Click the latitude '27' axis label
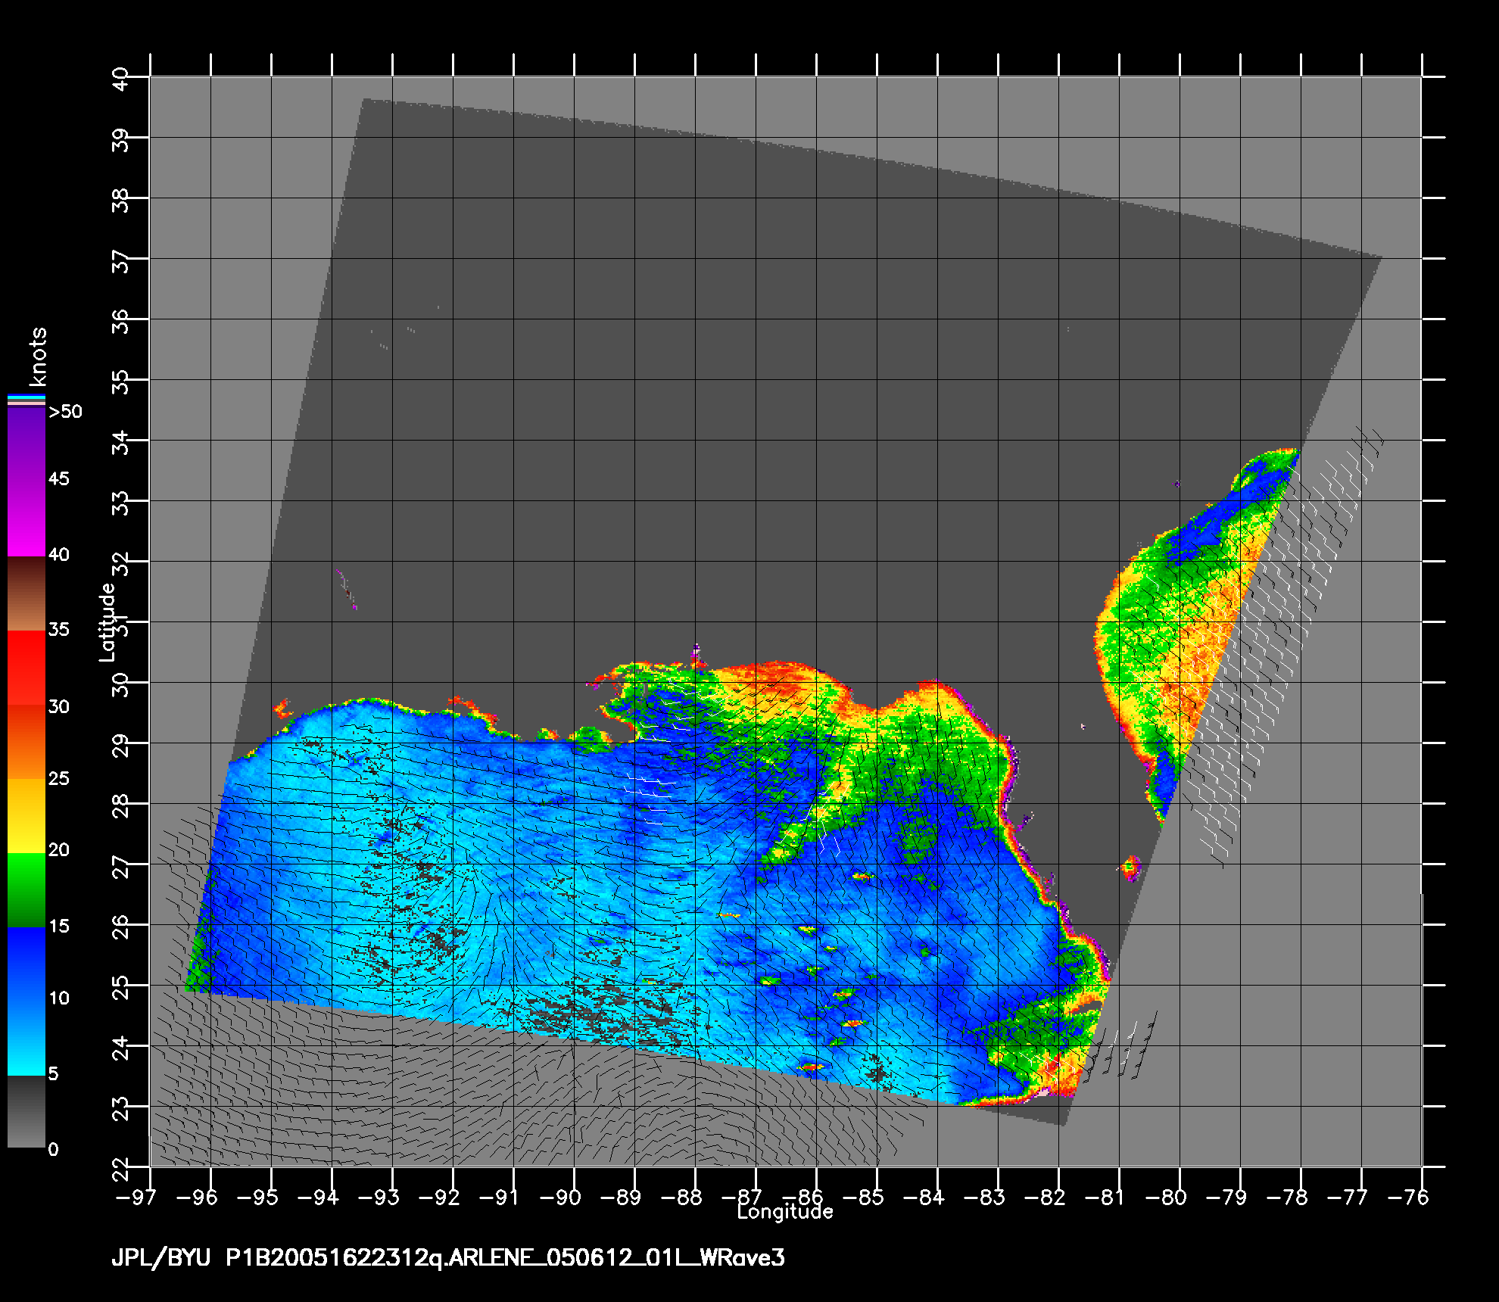Viewport: 1499px width, 1302px height. (120, 866)
